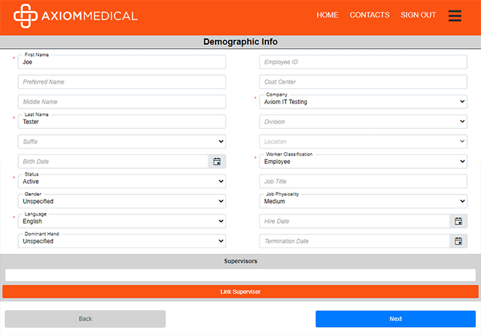Screen dimensions: 481x335
Task: Open the CONTACTS navigation item
Action: [x=369, y=15]
